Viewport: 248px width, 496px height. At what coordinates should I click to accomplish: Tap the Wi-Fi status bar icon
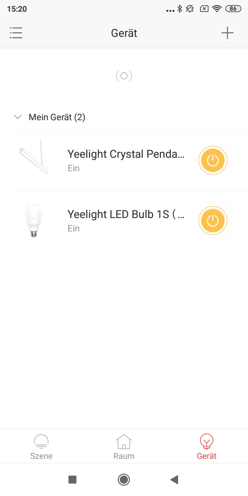pyautogui.click(x=217, y=9)
